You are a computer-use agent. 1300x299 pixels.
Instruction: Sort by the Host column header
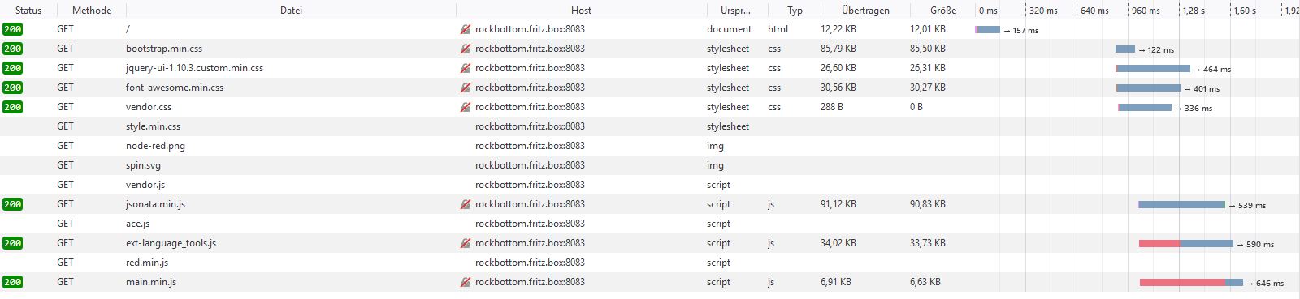581,11
